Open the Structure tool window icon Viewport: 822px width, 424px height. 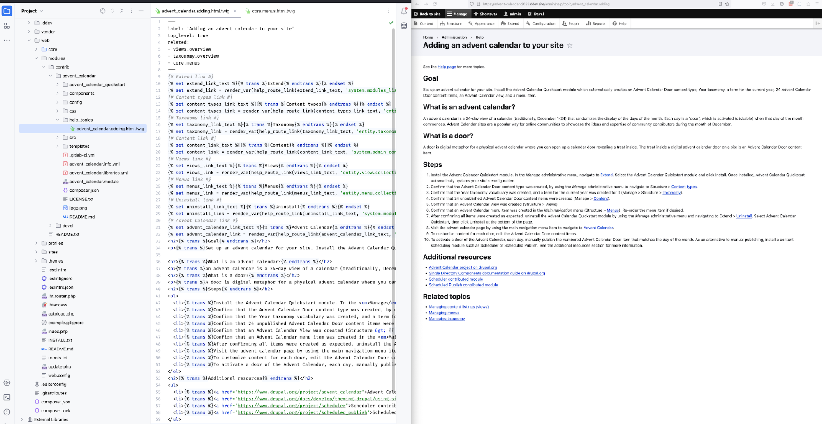pyautogui.click(x=7, y=26)
